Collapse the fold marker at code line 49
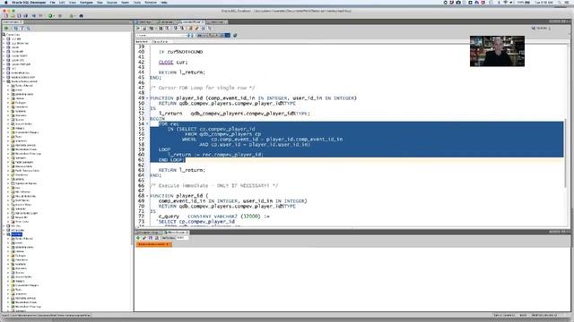The width and height of the screenshot is (574, 322). tap(147, 98)
